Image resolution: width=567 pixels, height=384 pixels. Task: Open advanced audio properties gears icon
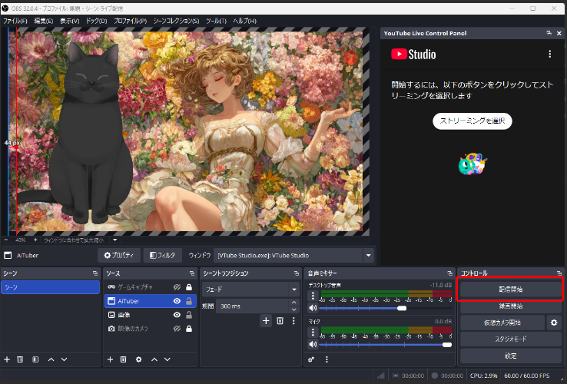[312, 359]
